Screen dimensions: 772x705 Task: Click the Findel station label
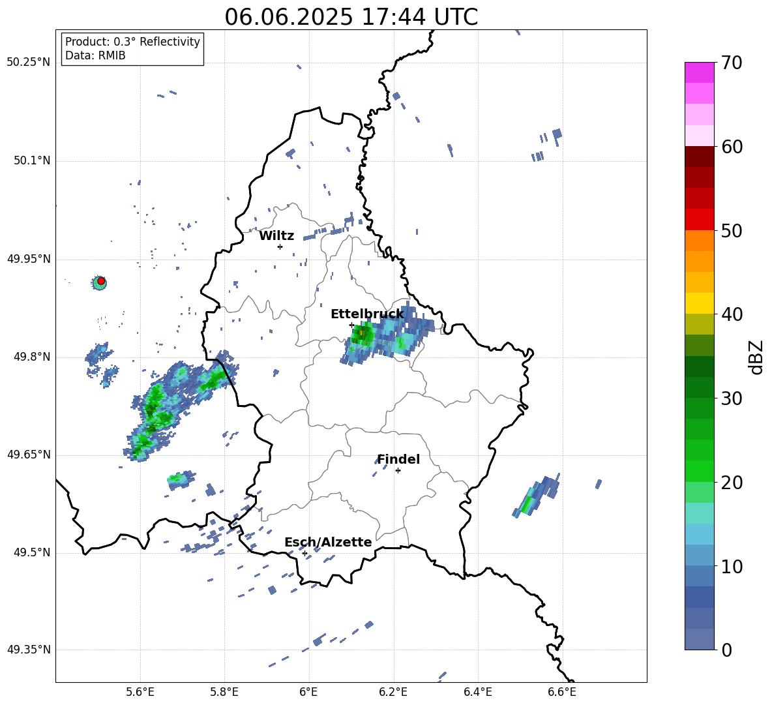(x=398, y=459)
